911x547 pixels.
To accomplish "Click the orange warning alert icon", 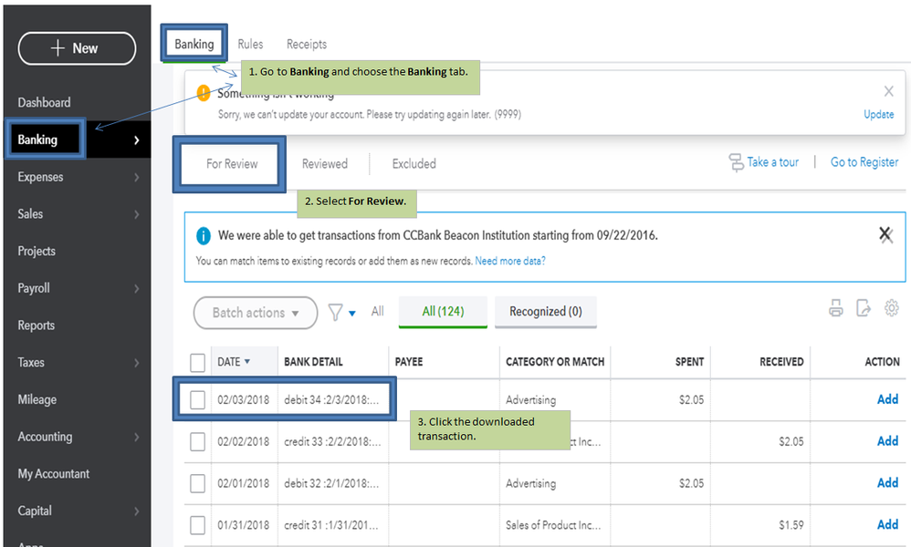I will point(204,93).
